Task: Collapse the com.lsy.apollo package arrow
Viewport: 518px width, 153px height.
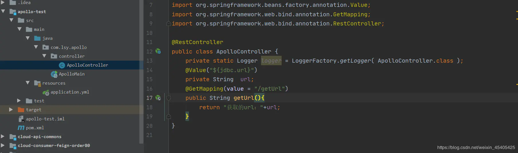Action: point(36,47)
